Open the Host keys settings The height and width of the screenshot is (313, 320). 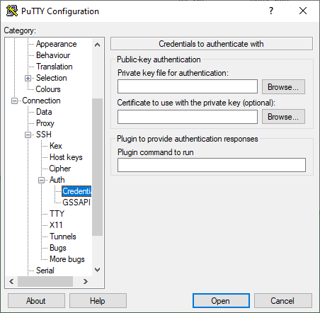tap(66, 157)
